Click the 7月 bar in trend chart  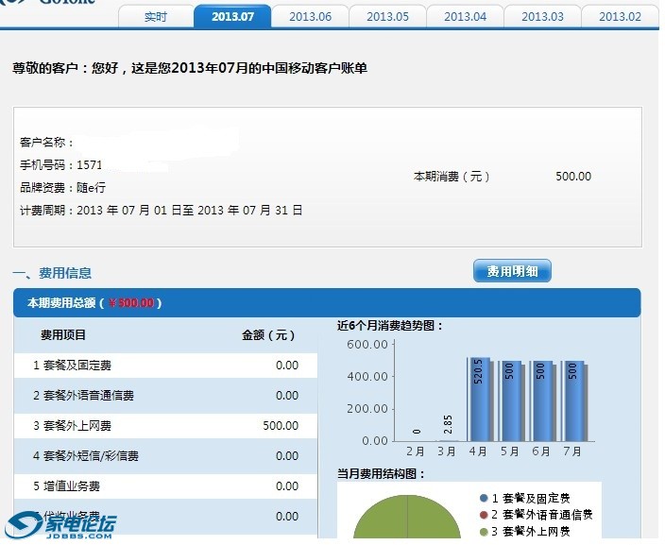click(x=573, y=400)
